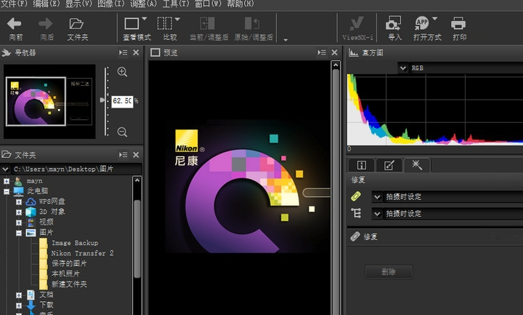The image size is (523, 315).
Task: Switch to the edit adjustments tab icon
Action: point(389,165)
